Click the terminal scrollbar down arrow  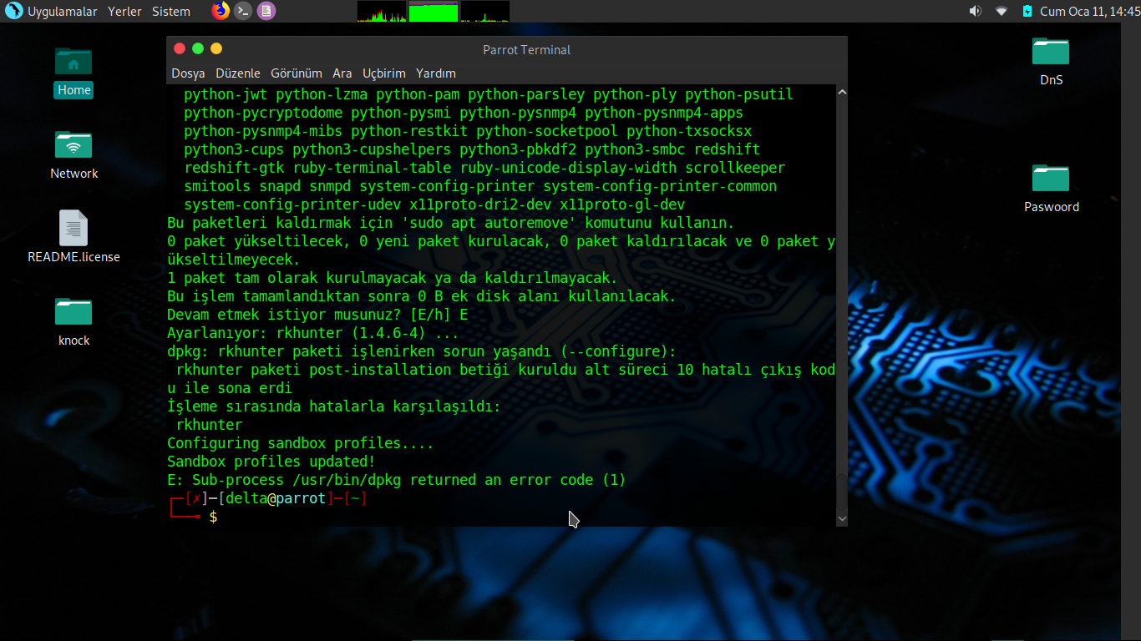point(842,518)
